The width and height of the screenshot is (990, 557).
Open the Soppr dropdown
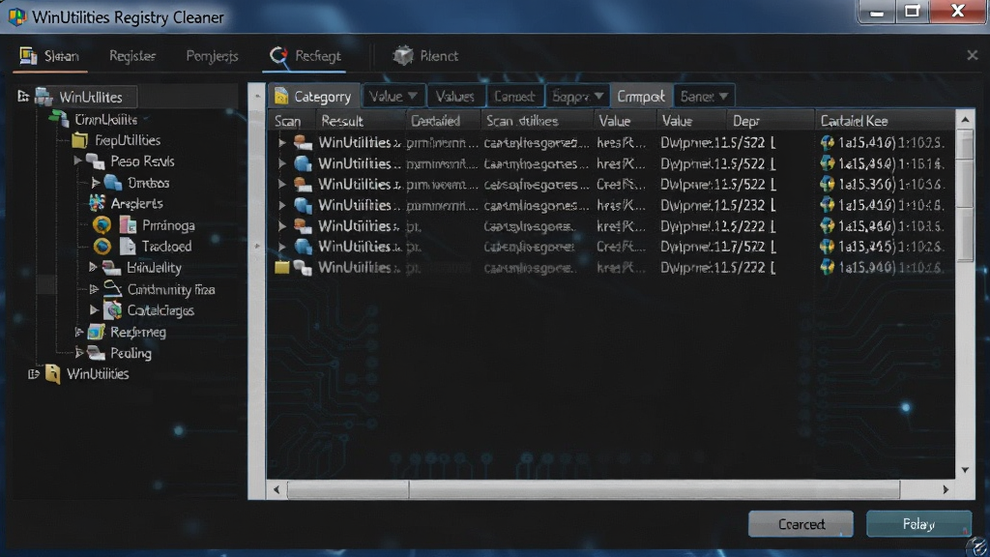click(x=578, y=97)
